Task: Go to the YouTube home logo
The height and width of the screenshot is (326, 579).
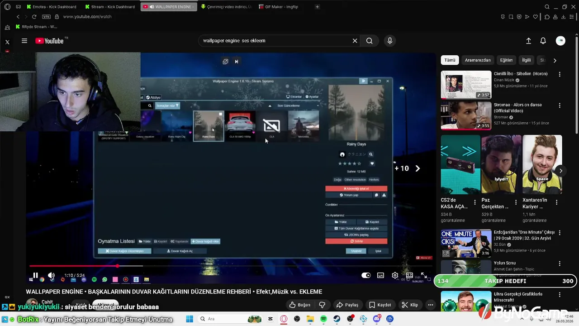Action: (x=49, y=41)
